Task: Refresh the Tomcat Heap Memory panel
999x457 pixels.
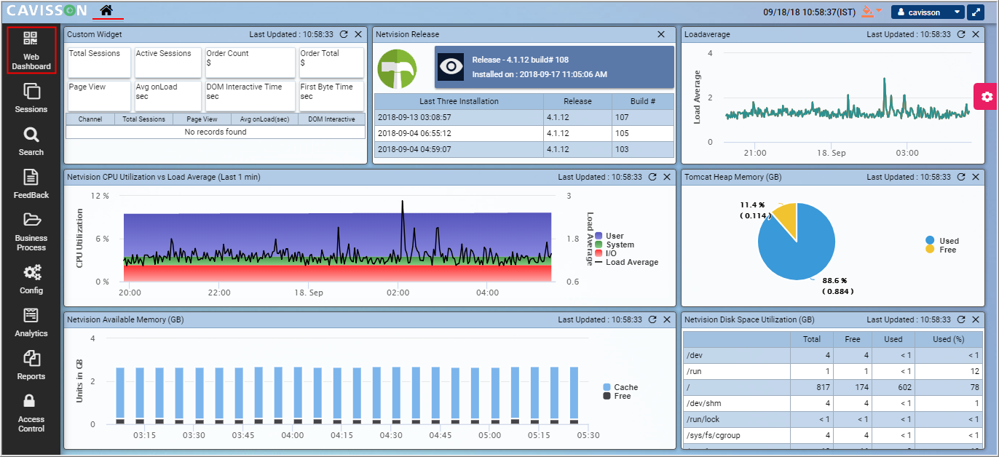Action: [x=961, y=177]
